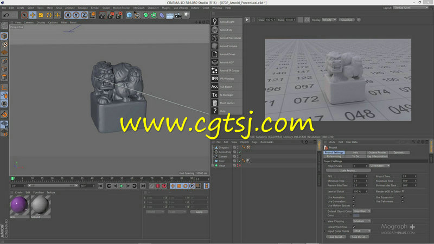434x244 pixels.
Task: Click ASS Export entry
Action: click(226, 87)
